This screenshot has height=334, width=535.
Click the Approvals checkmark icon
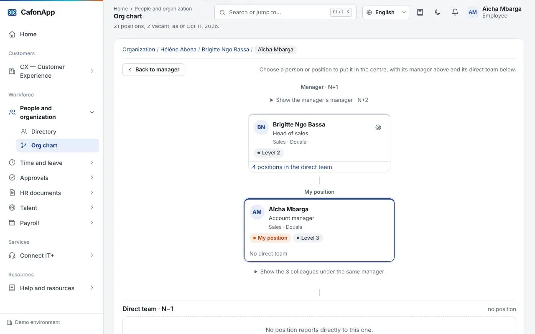pos(12,178)
